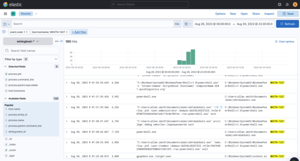Collapse the fields sidebar with arrow icon

click(x=61, y=41)
